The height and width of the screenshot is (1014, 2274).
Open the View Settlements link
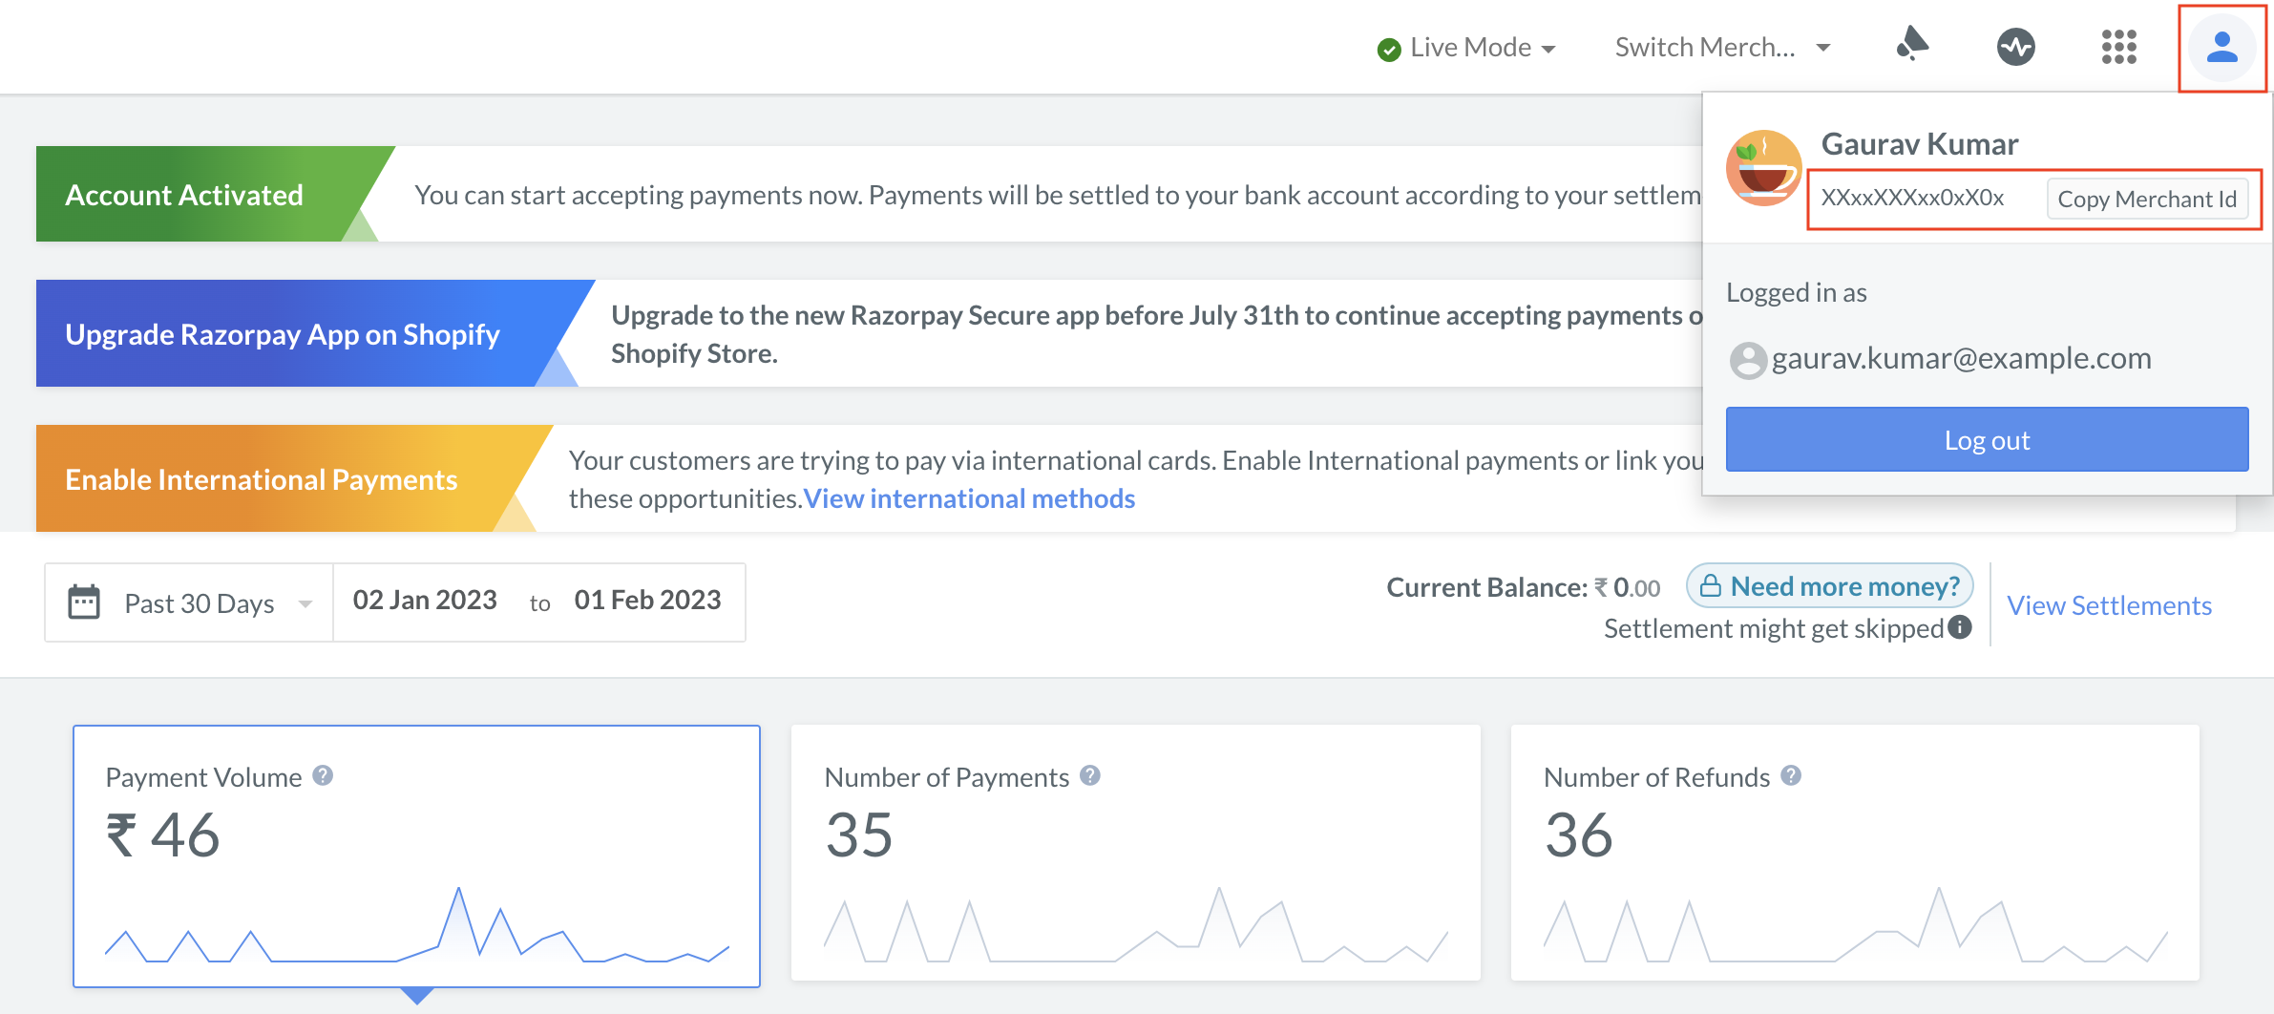pos(2109,605)
